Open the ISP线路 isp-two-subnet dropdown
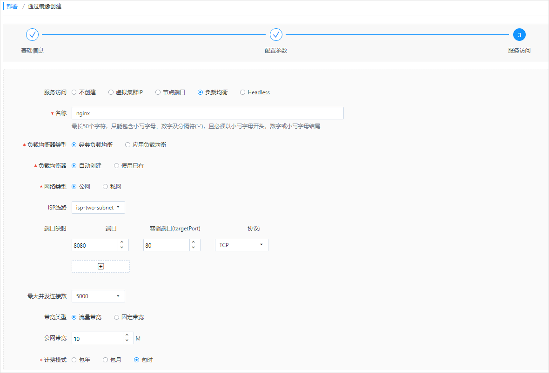 tap(98, 207)
